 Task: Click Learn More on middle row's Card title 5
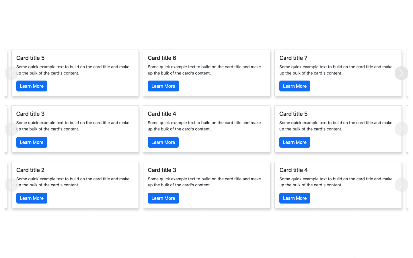pos(295,142)
